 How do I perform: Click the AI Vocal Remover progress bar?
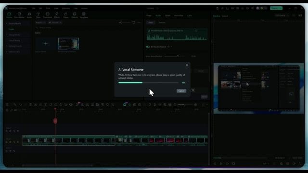tap(148, 83)
